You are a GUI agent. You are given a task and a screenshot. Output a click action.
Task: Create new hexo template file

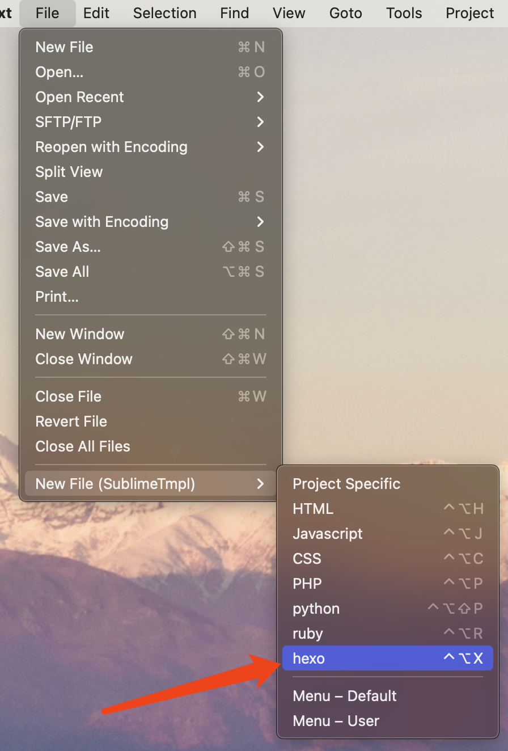[x=388, y=659]
